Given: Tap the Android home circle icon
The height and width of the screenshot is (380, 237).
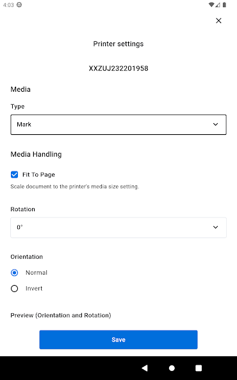Looking at the screenshot, I should (172, 368).
